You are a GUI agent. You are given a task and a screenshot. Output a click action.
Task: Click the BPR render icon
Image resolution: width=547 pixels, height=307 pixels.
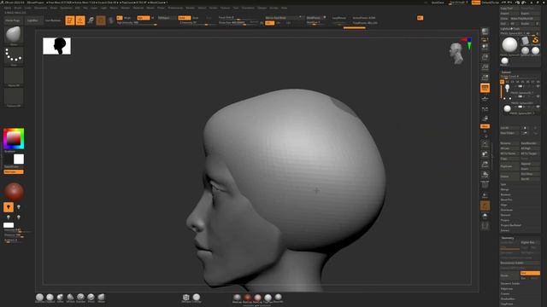point(485,32)
